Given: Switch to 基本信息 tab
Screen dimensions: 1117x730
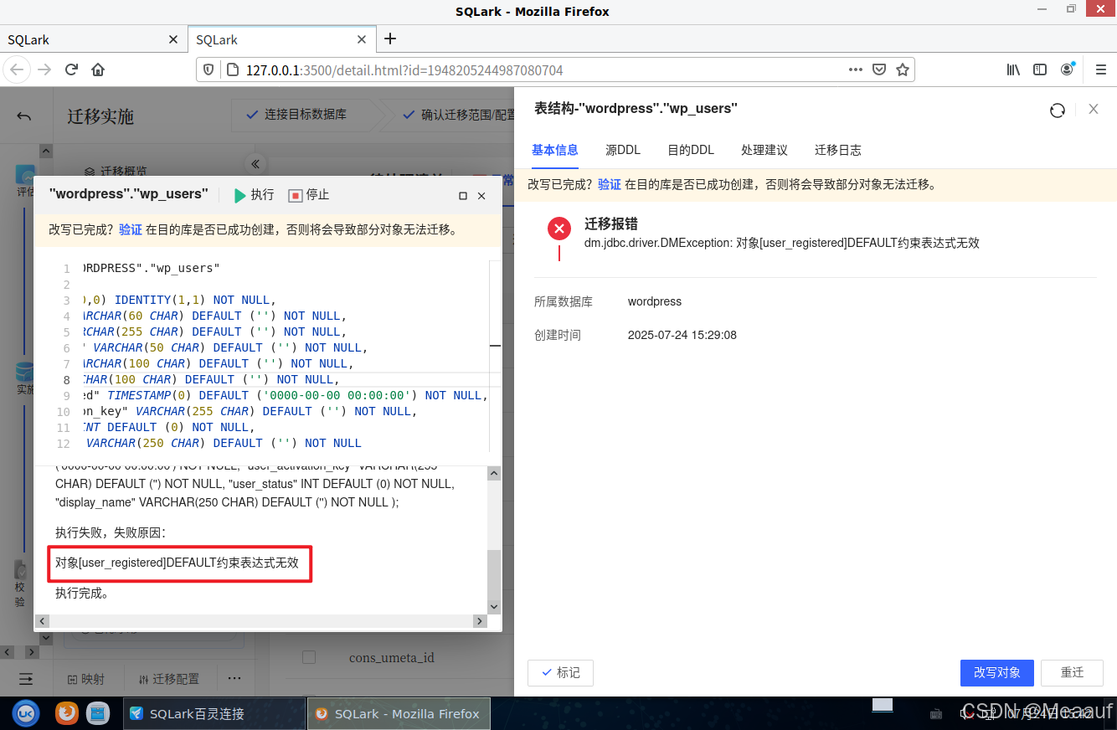Looking at the screenshot, I should (x=555, y=150).
